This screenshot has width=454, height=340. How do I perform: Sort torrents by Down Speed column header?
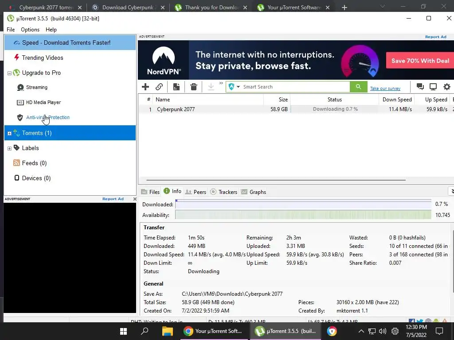tap(397, 100)
